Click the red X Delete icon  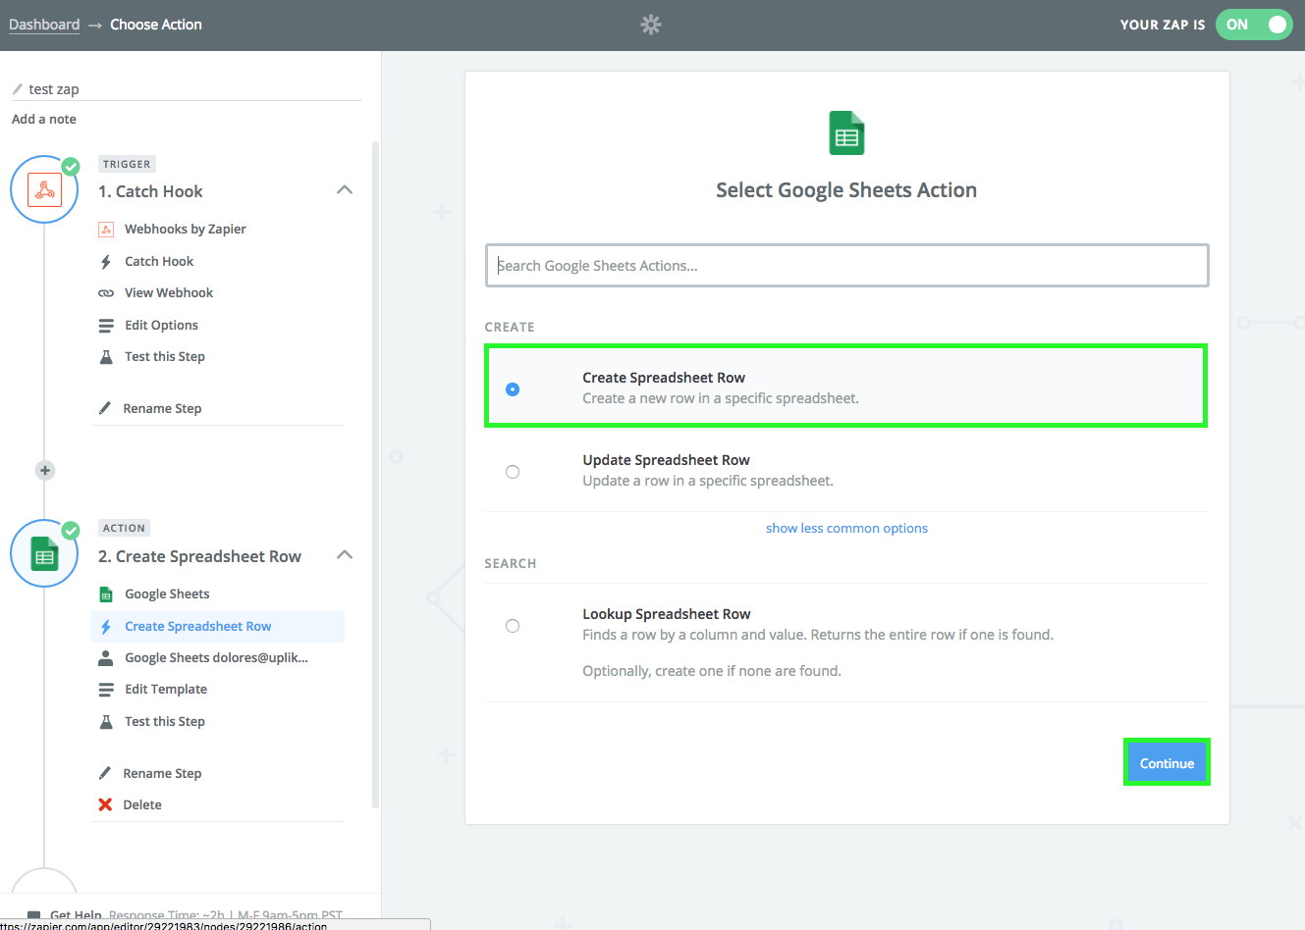(x=105, y=804)
